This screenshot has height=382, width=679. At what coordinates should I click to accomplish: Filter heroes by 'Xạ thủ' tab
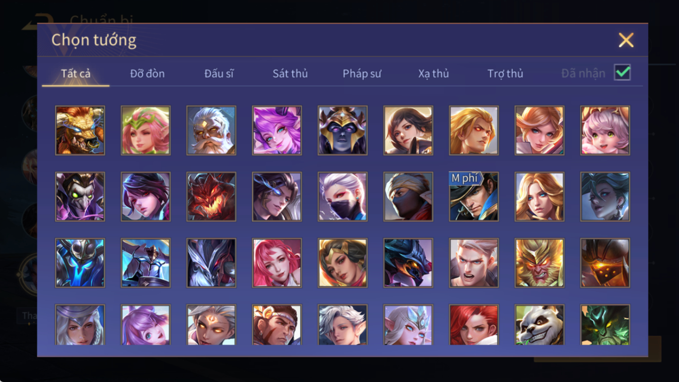(x=433, y=74)
